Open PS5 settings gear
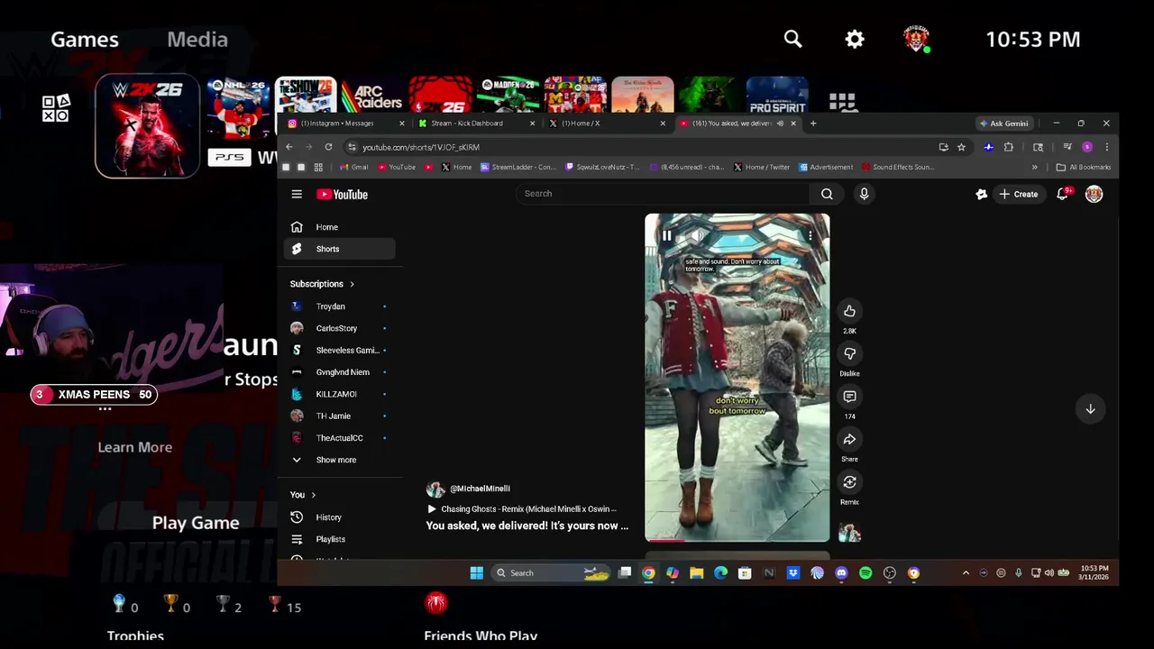Screen dimensions: 1154x649 (855, 39)
